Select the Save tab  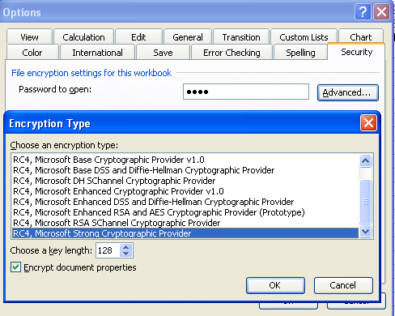click(x=163, y=53)
